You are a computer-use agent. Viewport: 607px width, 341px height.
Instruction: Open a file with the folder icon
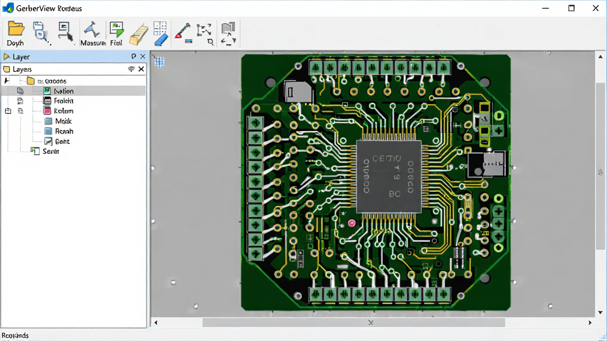(15, 33)
